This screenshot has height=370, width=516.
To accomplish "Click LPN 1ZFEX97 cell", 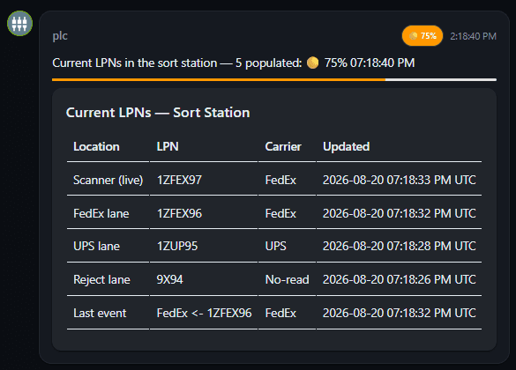I will (179, 180).
